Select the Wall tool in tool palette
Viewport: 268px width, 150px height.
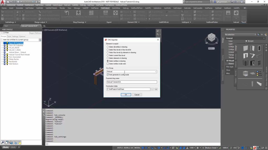click(x=245, y=48)
